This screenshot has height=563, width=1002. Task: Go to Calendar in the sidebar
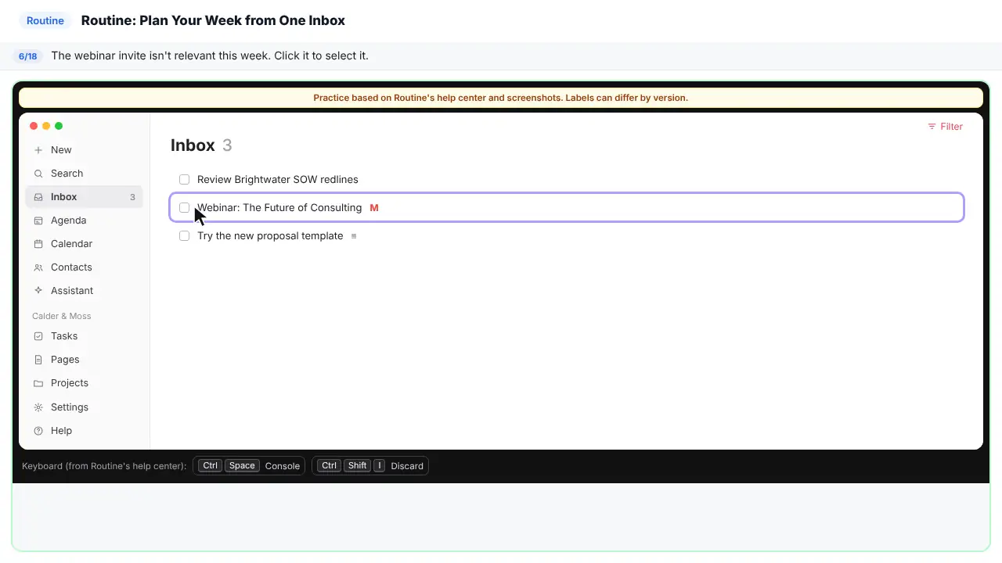pos(84,244)
